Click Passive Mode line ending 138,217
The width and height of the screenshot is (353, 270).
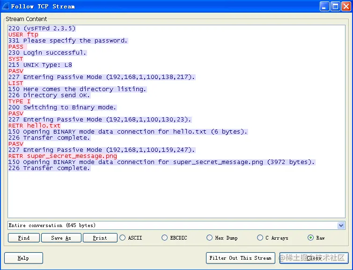pyautogui.click(x=102, y=77)
